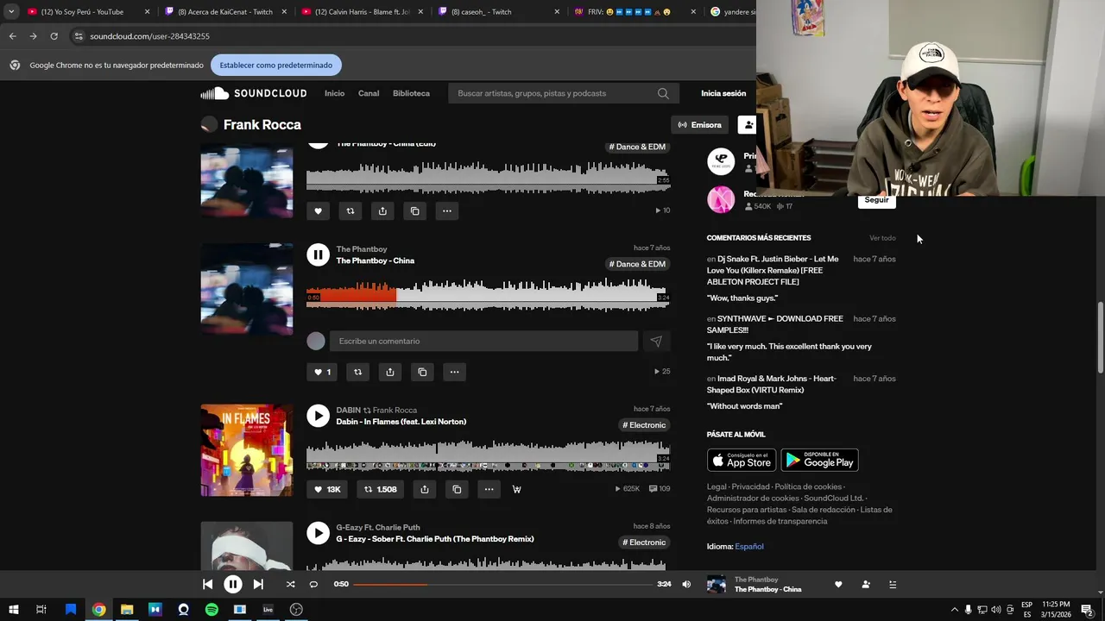Image resolution: width=1105 pixels, height=621 pixels.
Task: Click the Escribe un comentario field
Action: (483, 342)
